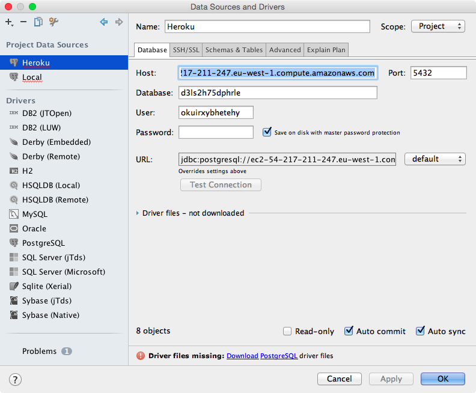Switch to the SSH/SSL tab
Screen dimensions: 476x393
[186, 50]
